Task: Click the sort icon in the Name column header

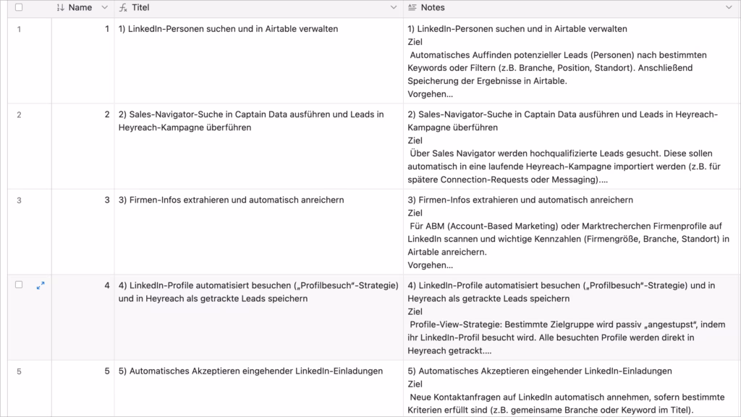Action: (61, 7)
